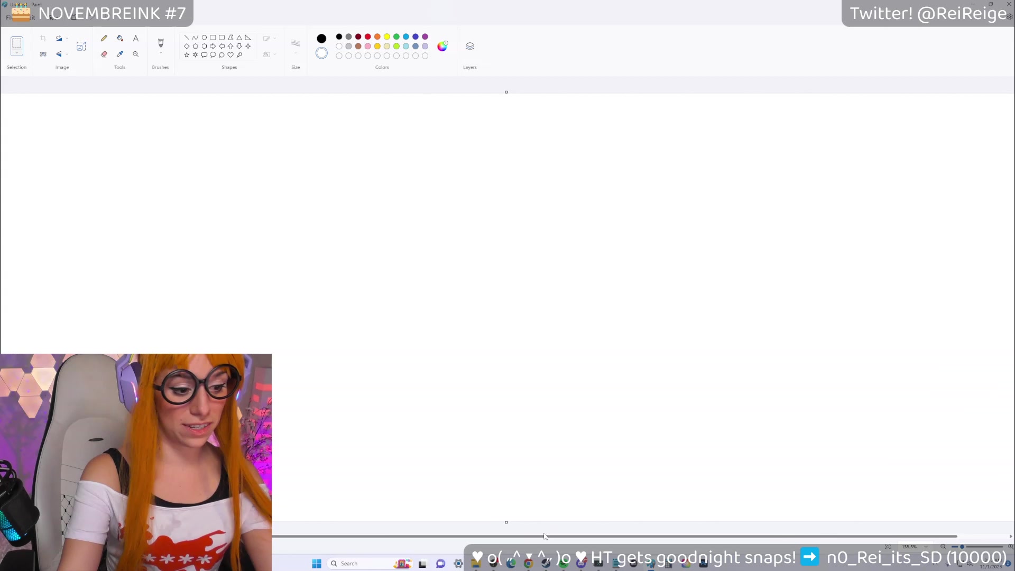Expand the Selection options dropdown
Image resolution: width=1015 pixels, height=571 pixels.
point(17,53)
